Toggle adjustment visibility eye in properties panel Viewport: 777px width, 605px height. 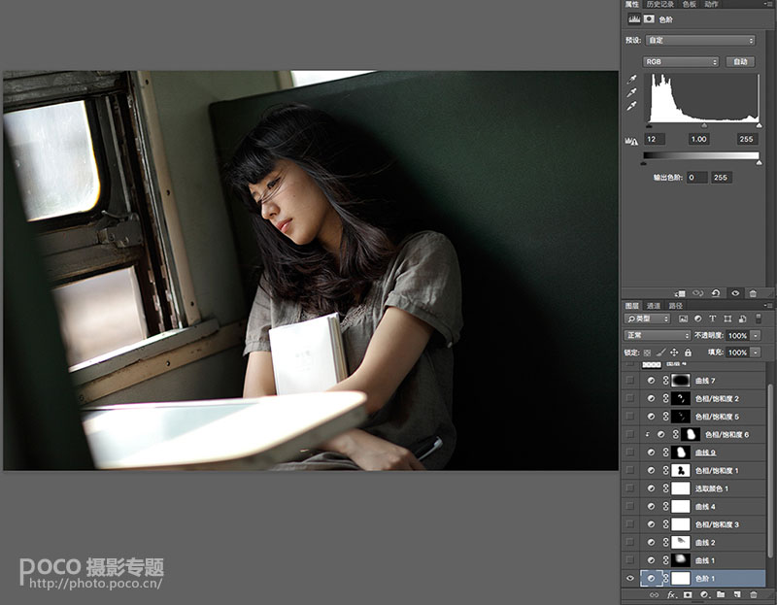tap(735, 293)
